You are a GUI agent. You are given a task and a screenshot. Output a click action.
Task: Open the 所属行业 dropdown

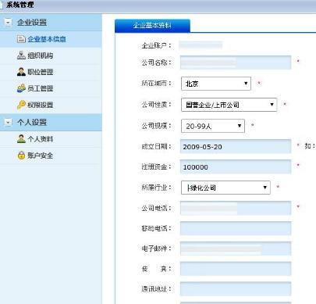(x=225, y=188)
